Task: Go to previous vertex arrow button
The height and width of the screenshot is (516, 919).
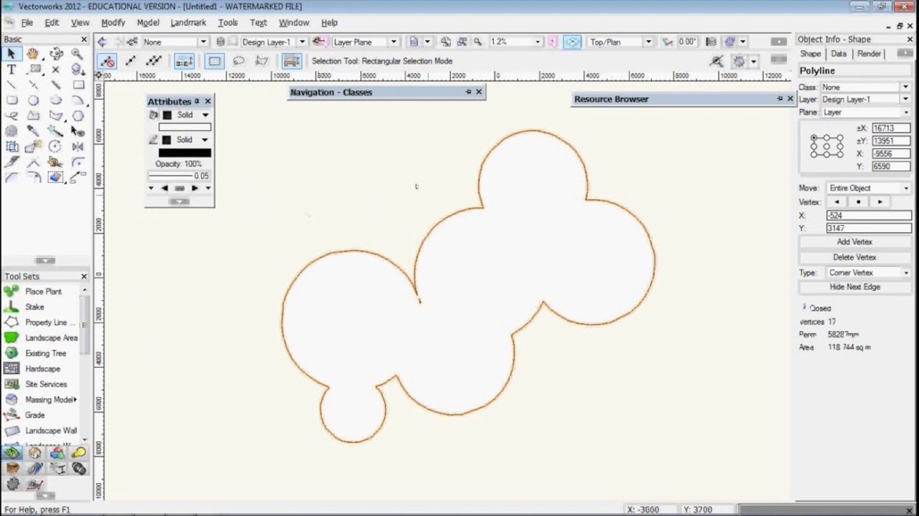Action: (x=837, y=202)
